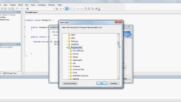The image size is (181, 102).
Task: Collapse the public static method fold marker
Action: tap(25, 37)
